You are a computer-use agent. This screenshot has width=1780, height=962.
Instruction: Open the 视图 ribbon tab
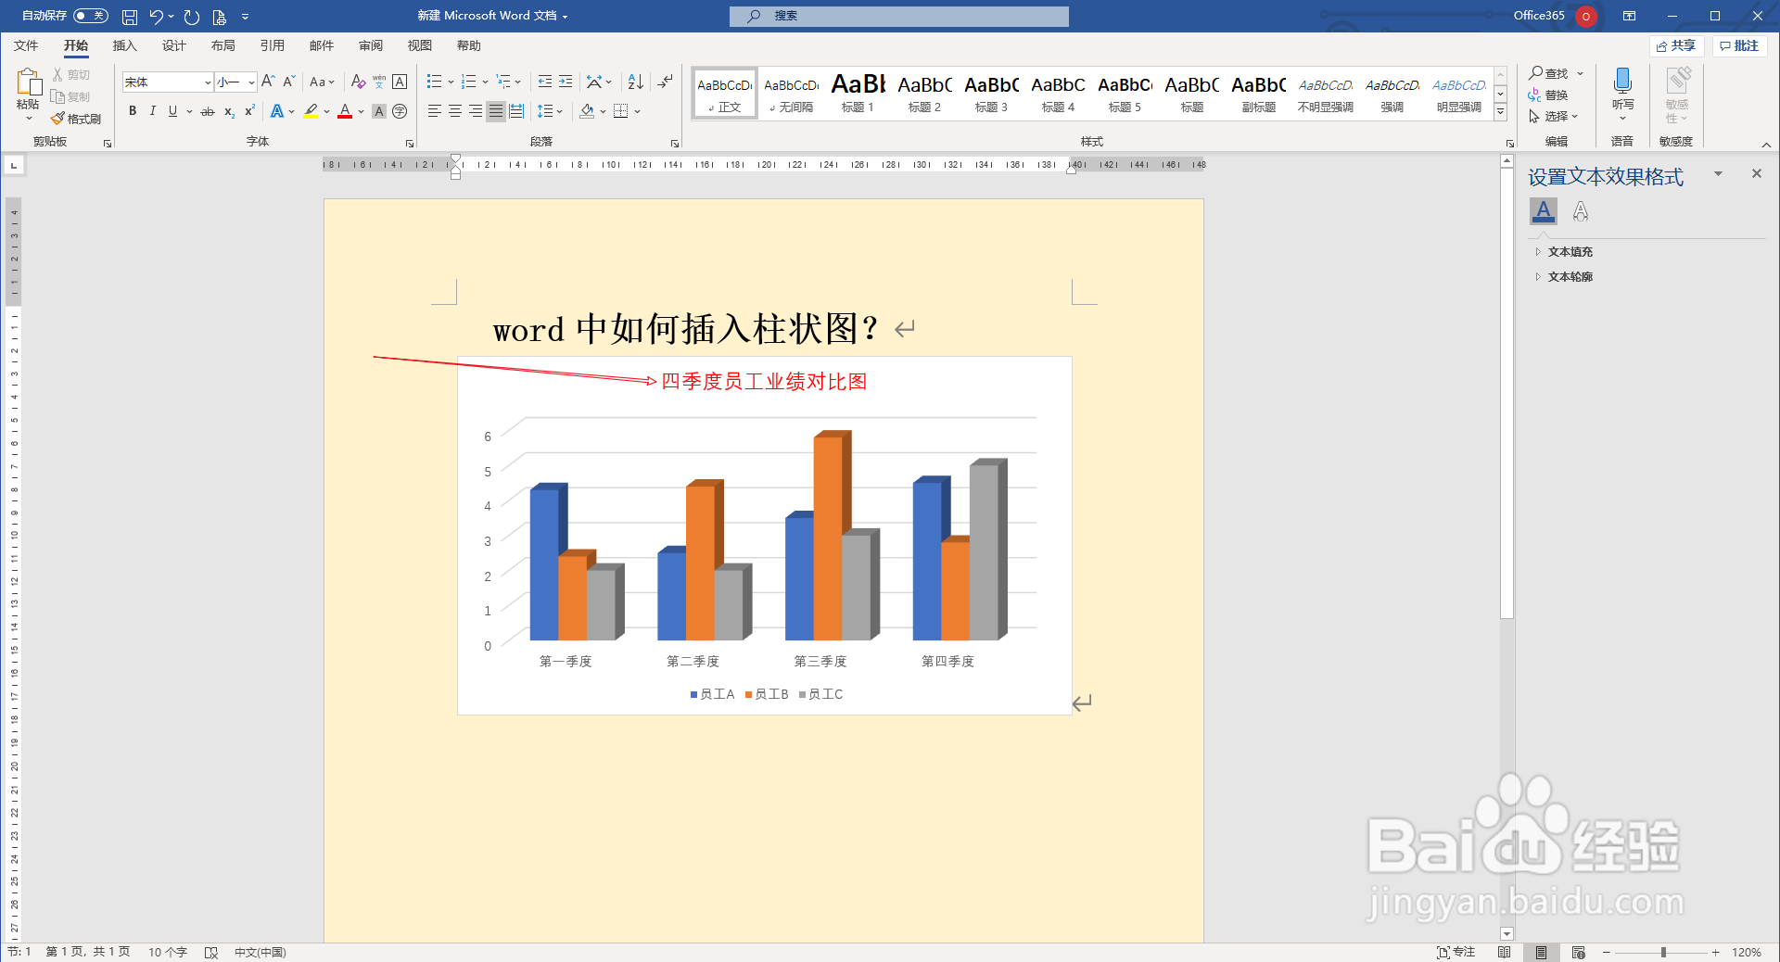pos(419,45)
